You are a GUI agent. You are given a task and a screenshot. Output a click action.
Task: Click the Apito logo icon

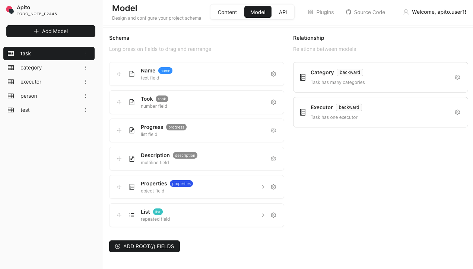click(x=10, y=10)
